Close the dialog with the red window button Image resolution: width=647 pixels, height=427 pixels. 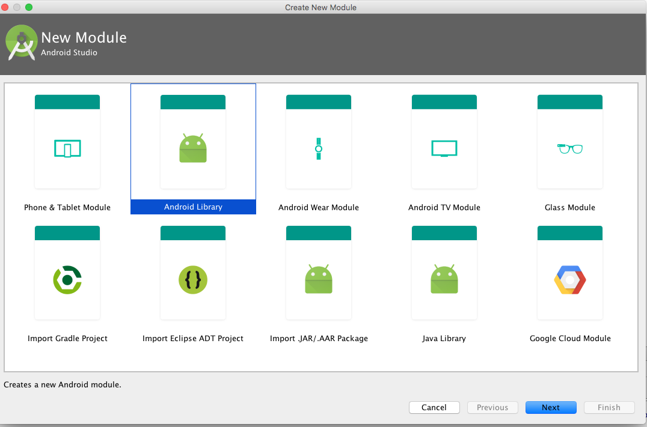[5, 7]
